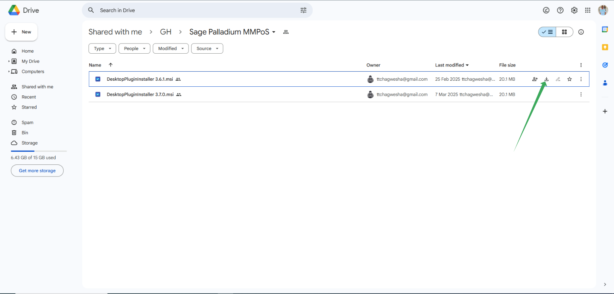Click the File size column header
Image resolution: width=614 pixels, height=294 pixels.
[507, 65]
